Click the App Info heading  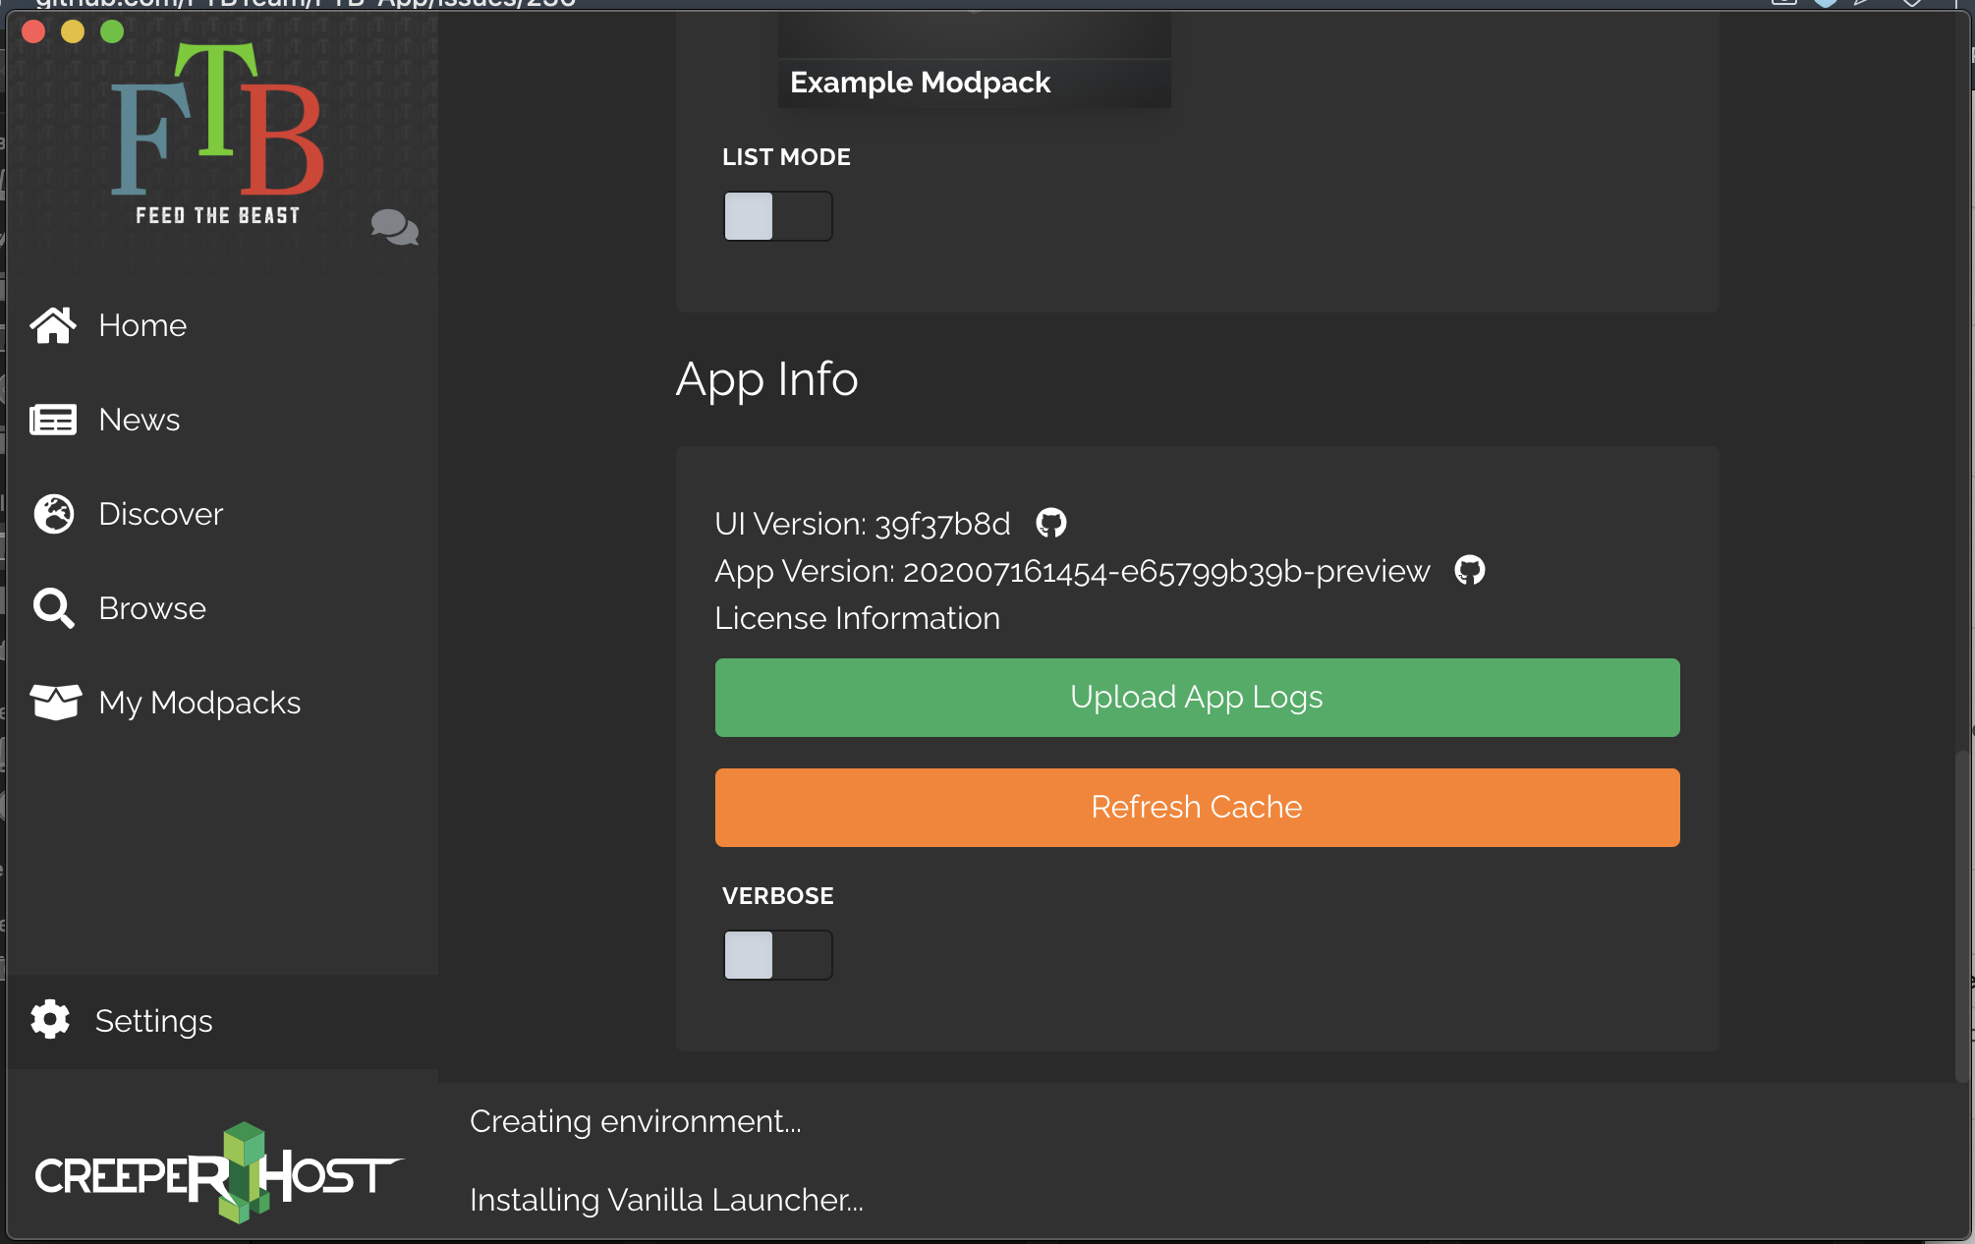click(766, 379)
